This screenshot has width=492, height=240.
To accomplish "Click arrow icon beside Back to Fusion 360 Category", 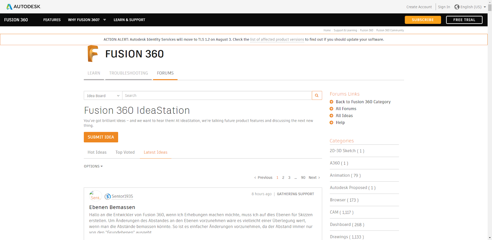I will pos(331,102).
